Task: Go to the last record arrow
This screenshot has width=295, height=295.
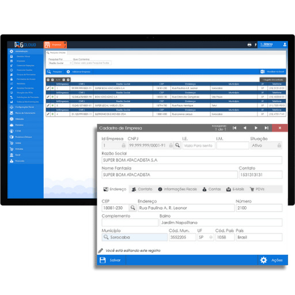Action: [x=266, y=128]
